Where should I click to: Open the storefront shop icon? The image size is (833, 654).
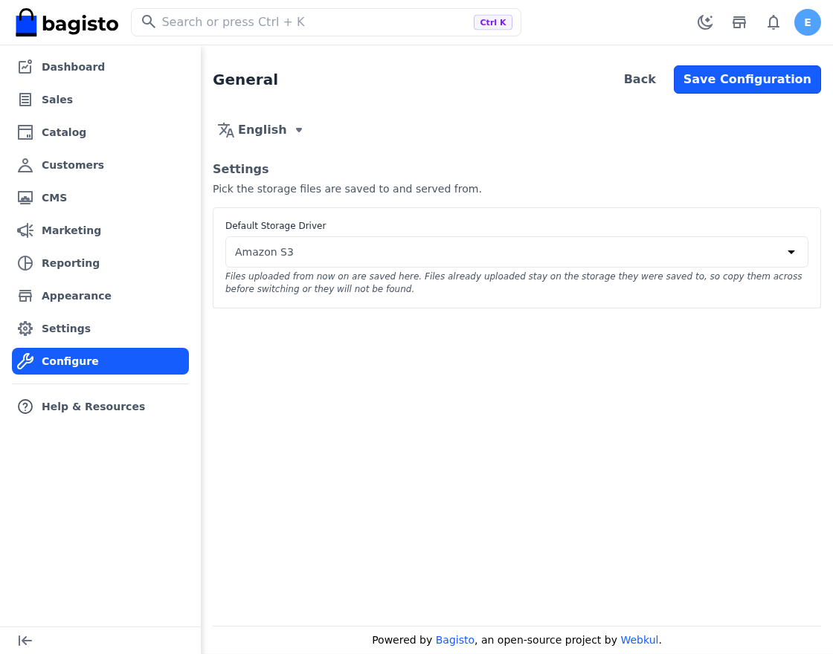click(x=739, y=22)
